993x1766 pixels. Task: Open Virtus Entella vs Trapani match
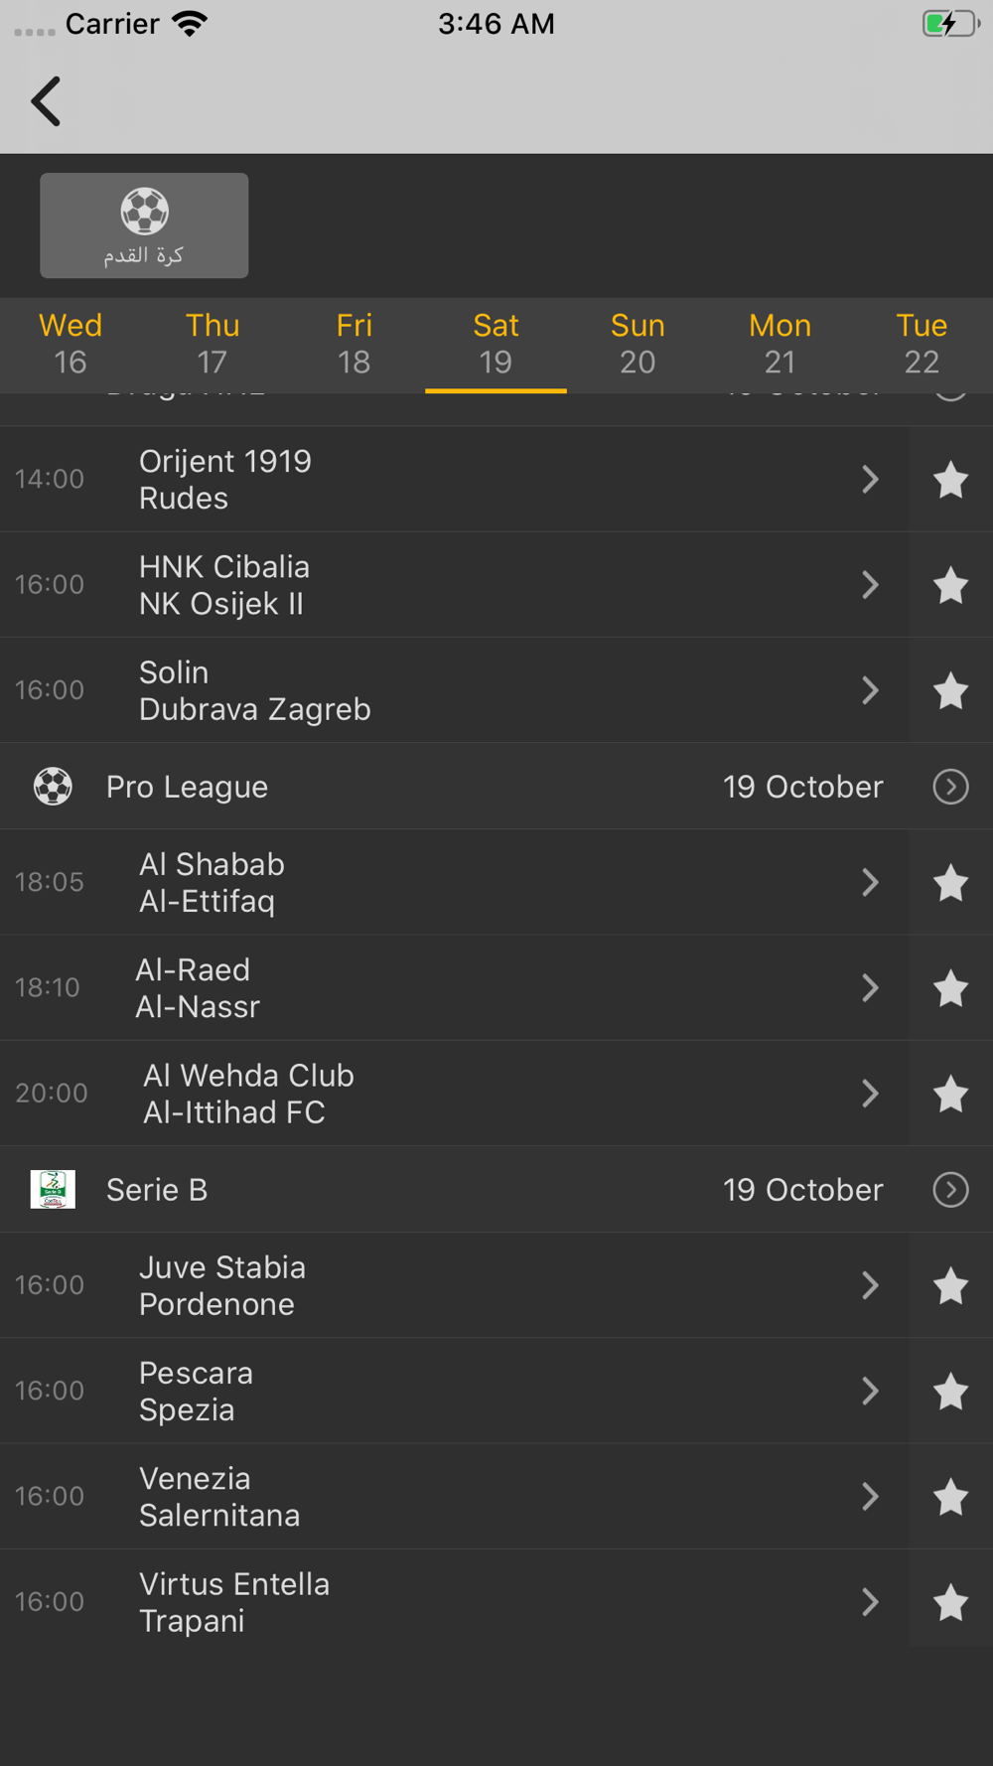[x=447, y=1602]
